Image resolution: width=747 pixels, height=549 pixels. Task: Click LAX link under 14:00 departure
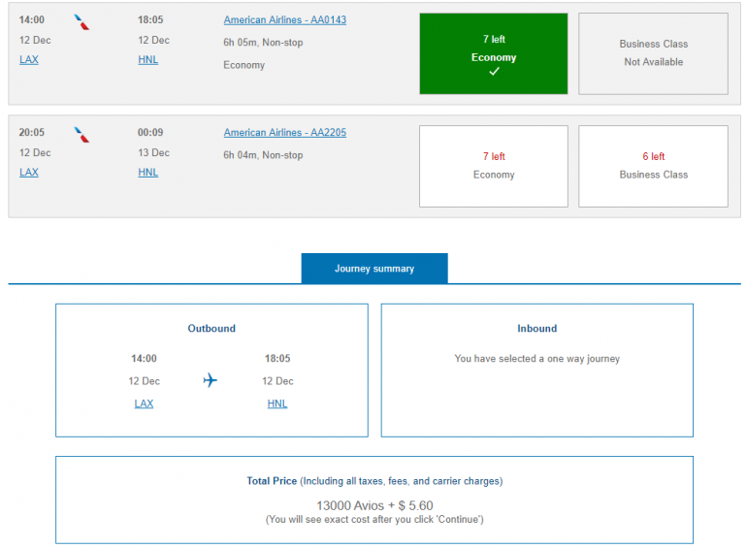pos(29,60)
